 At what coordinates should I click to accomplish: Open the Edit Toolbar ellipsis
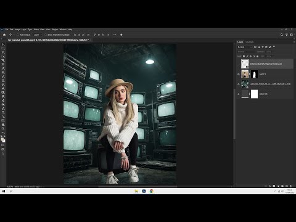click(x=3, y=133)
